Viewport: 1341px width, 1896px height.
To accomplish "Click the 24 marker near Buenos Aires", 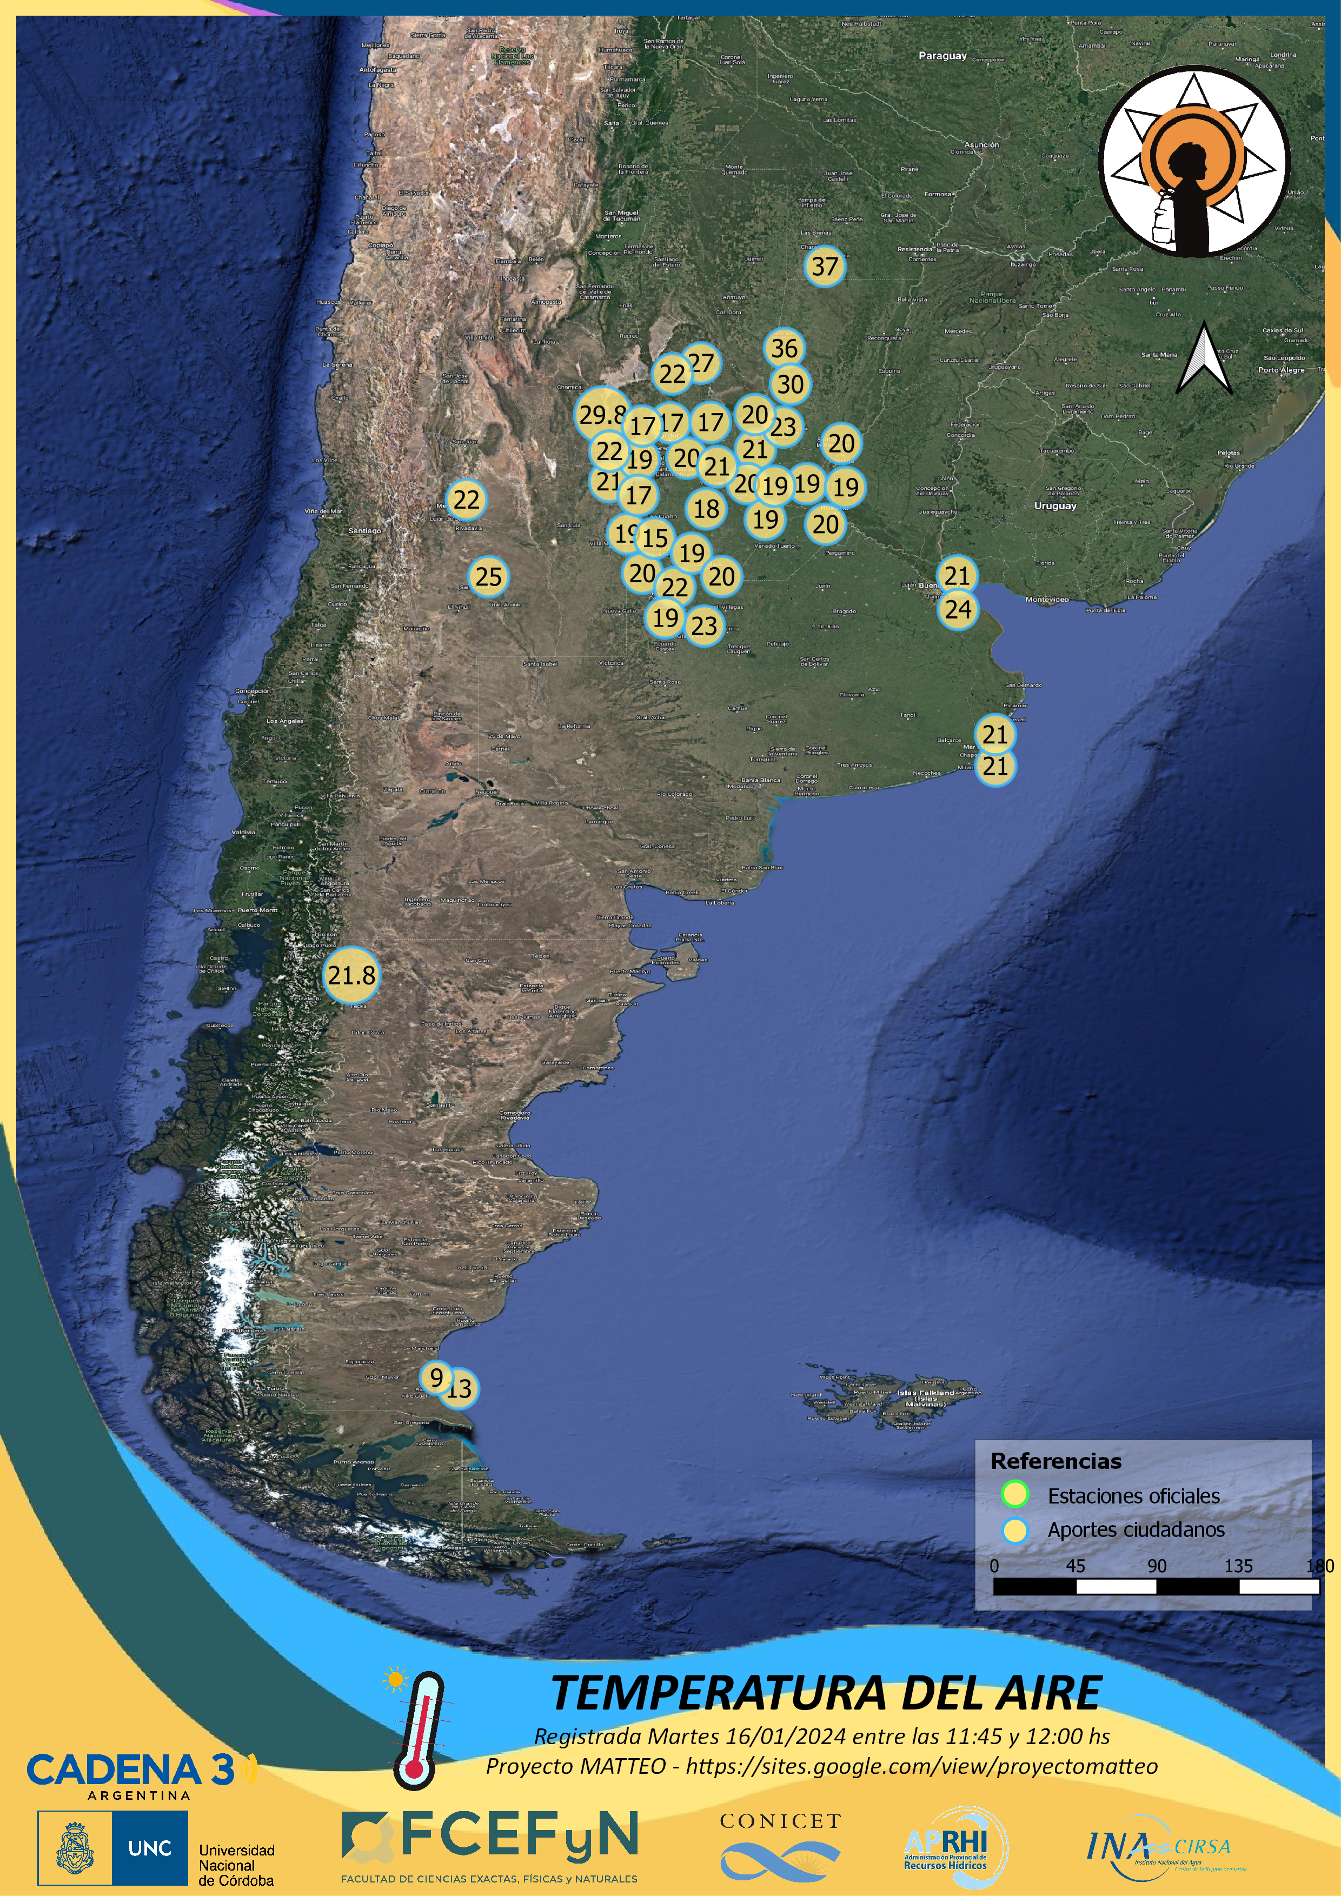I will click(958, 609).
